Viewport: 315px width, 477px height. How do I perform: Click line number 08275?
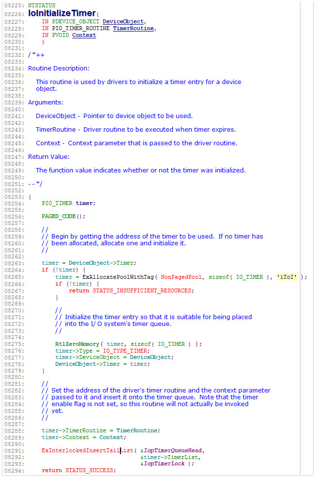(15, 344)
